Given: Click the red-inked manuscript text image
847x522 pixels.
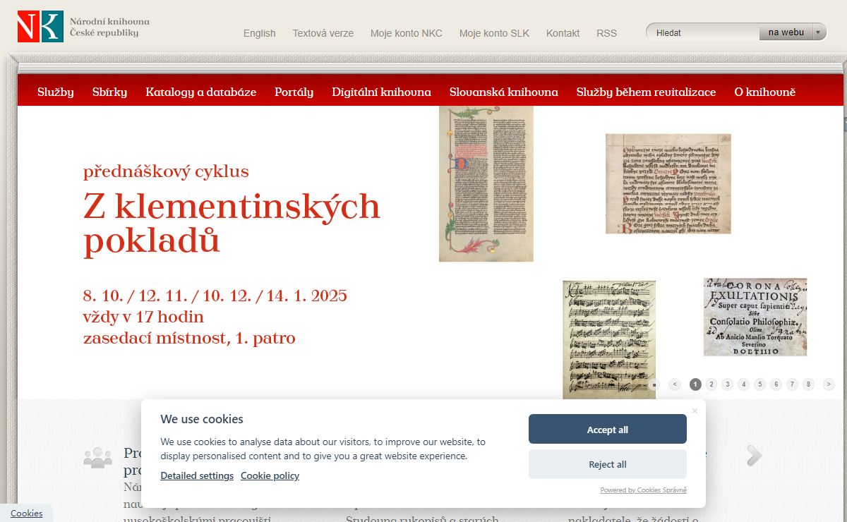Looking at the screenshot, I should pos(668,183).
